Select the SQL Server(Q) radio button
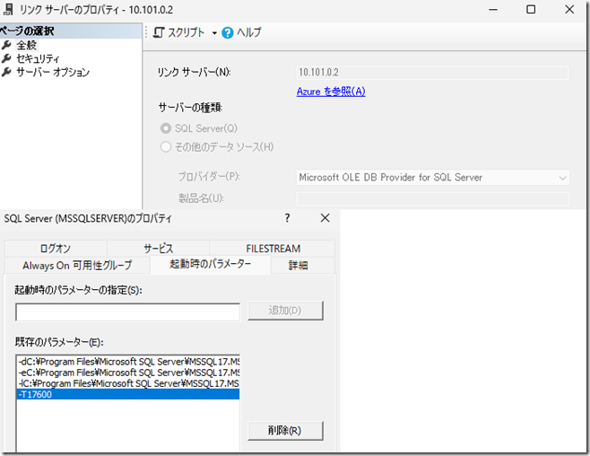This screenshot has height=456, width=590. coord(165,128)
